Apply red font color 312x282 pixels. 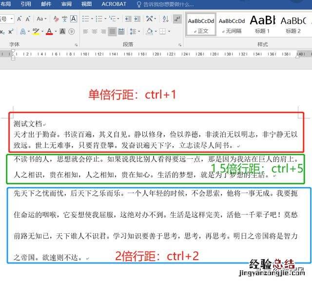[49, 31]
